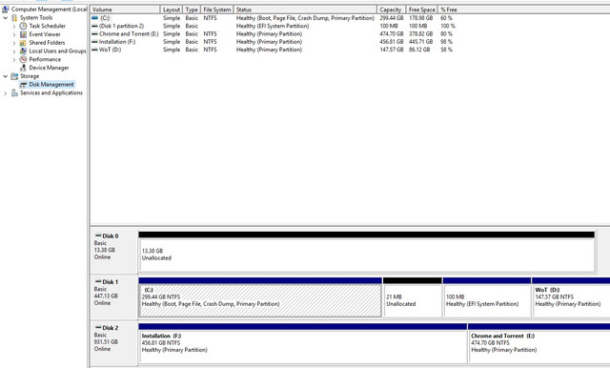Click the Installation (F:) volume icon
The height and width of the screenshot is (368, 610).
(x=94, y=42)
